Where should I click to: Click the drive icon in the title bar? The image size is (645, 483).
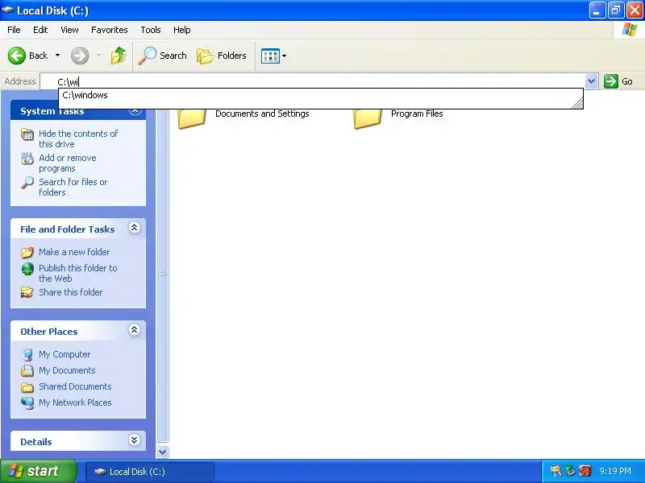pos(8,10)
